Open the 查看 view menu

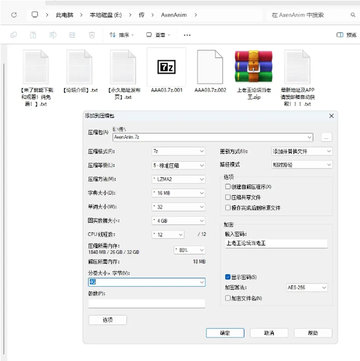(158, 35)
